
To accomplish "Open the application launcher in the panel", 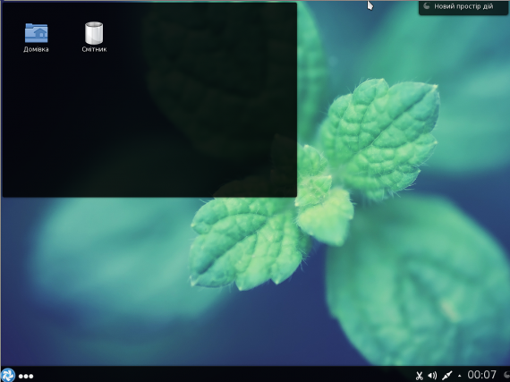I will pos(8,375).
